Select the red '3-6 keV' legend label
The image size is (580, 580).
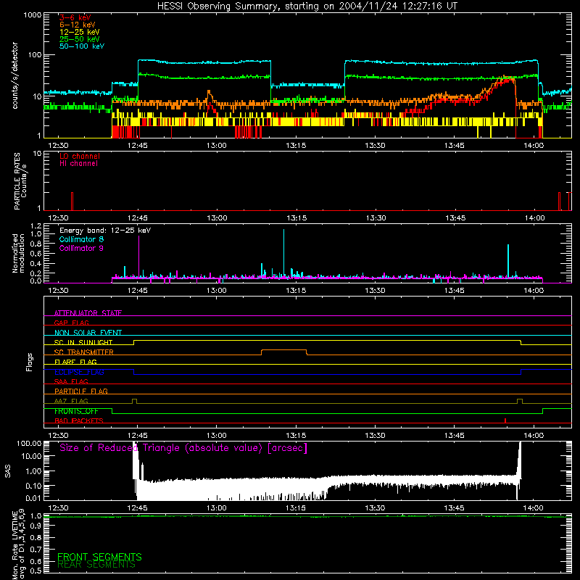click(x=75, y=17)
